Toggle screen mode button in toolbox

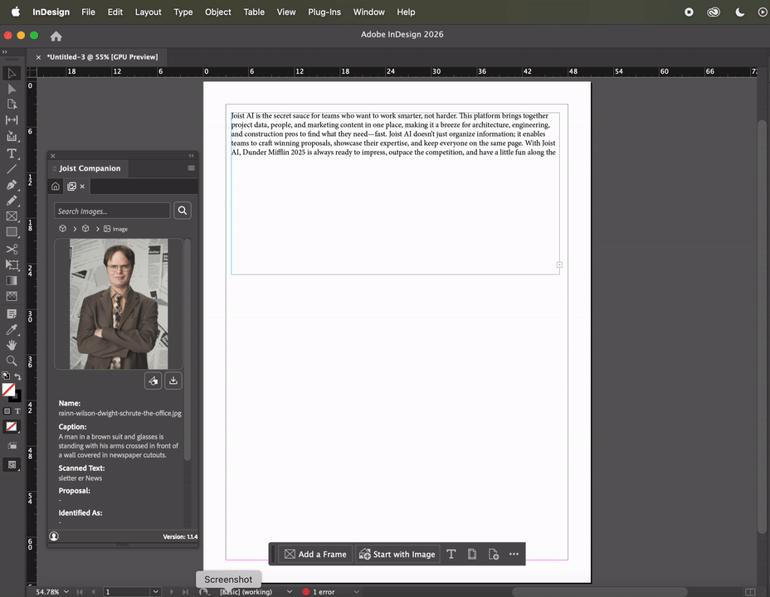[12, 464]
